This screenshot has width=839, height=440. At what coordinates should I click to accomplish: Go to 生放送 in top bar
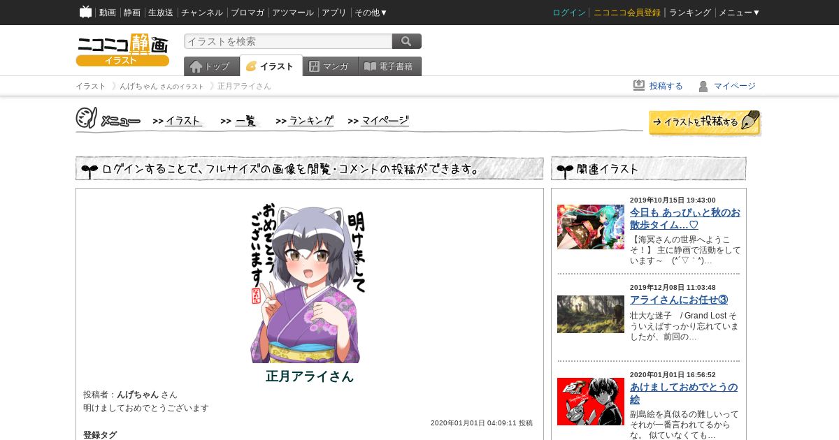[161, 13]
